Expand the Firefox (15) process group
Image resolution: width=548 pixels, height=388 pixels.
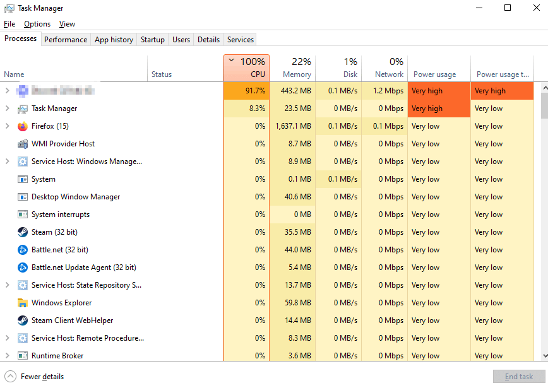(8, 126)
